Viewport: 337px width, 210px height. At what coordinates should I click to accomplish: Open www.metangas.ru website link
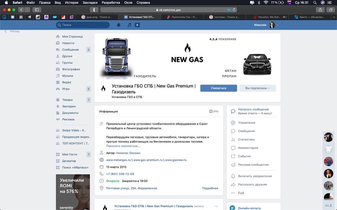point(119,160)
